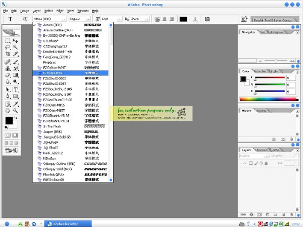Open the Filter menu
The width and height of the screenshot is (303, 227).
click(60, 11)
